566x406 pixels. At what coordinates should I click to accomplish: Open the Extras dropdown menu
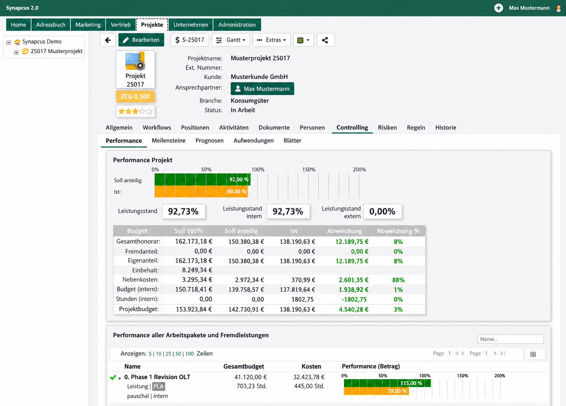point(272,40)
